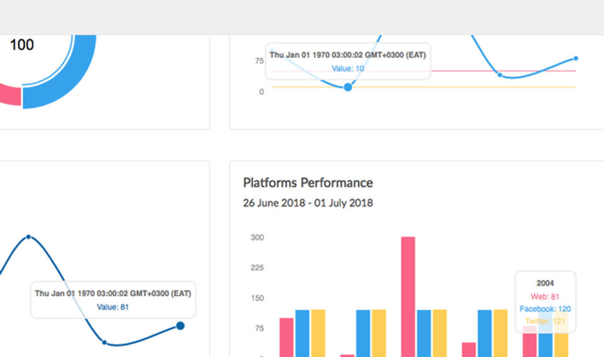This screenshot has width=604, height=357.
Task: Select the highlighted dark blue point with Value 81
Action: point(180,326)
